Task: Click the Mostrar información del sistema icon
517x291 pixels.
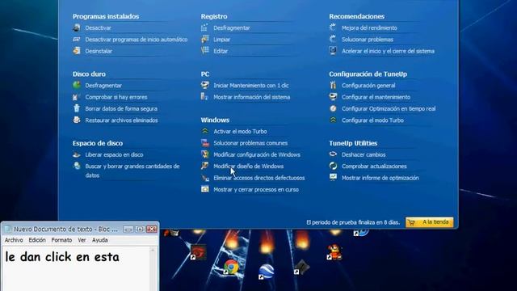Action: (204, 97)
